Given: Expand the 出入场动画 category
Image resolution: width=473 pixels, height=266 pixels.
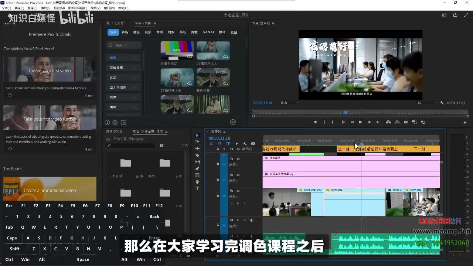Looking at the screenshot, I should click(123, 88).
